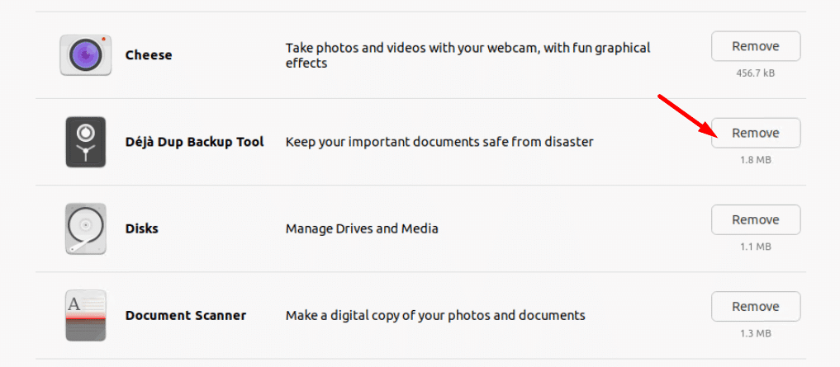This screenshot has height=367, width=840.
Task: Select the Déjà Dup Backup Tool safe icon
Action: (x=86, y=142)
